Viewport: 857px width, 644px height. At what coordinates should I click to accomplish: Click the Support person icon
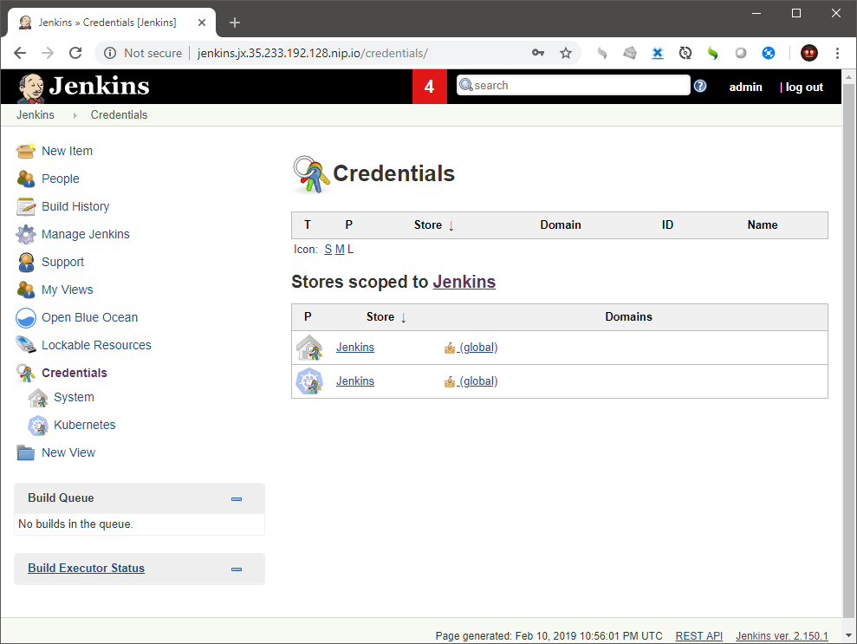(26, 262)
